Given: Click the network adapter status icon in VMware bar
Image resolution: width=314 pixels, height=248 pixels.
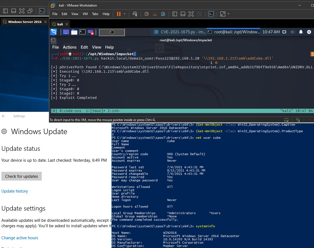Looking at the screenshot, I should (x=298, y=120).
